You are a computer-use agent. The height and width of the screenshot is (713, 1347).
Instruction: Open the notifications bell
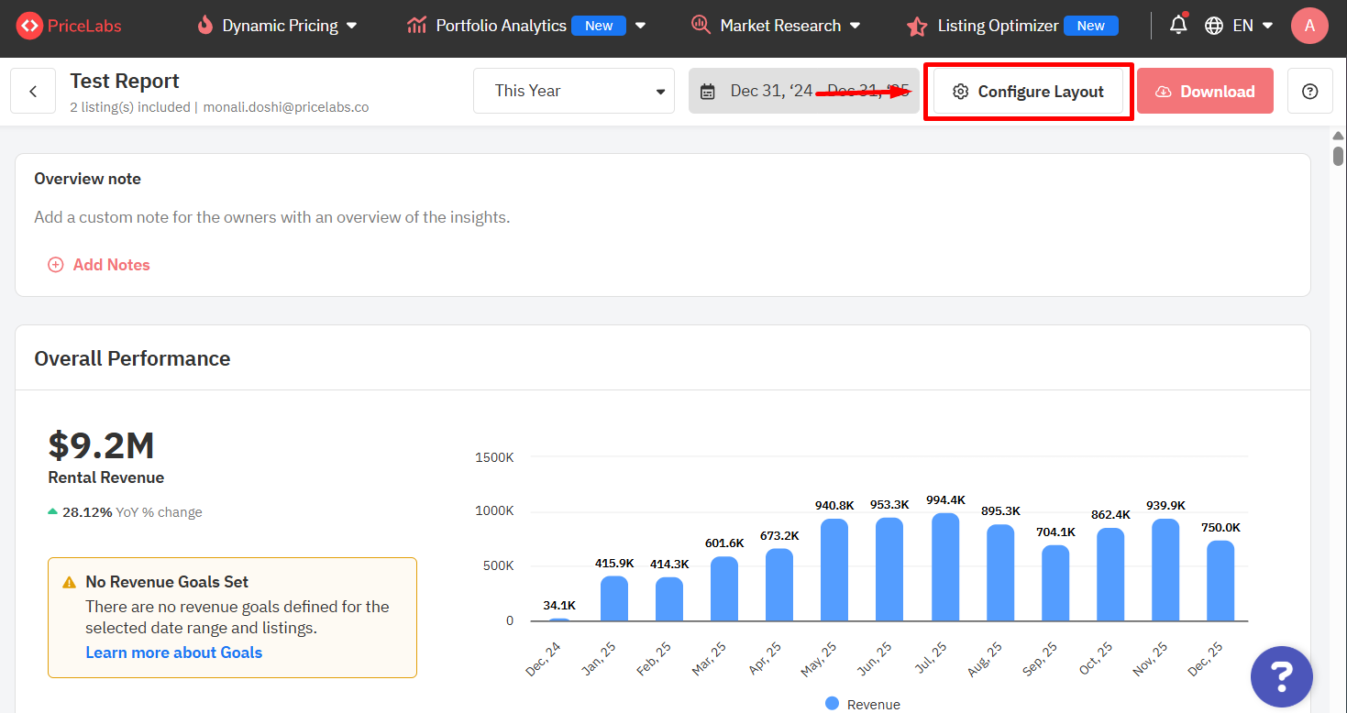click(1178, 26)
